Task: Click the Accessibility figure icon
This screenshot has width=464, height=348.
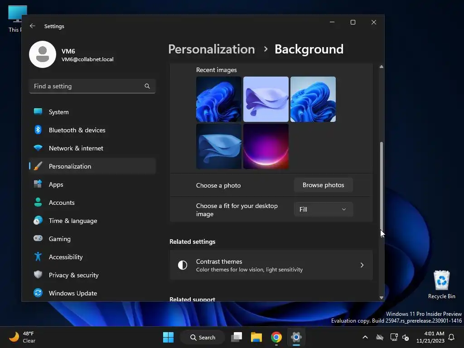Action: [x=38, y=256]
